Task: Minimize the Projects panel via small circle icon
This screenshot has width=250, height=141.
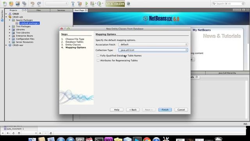Action: click(x=23, y=10)
